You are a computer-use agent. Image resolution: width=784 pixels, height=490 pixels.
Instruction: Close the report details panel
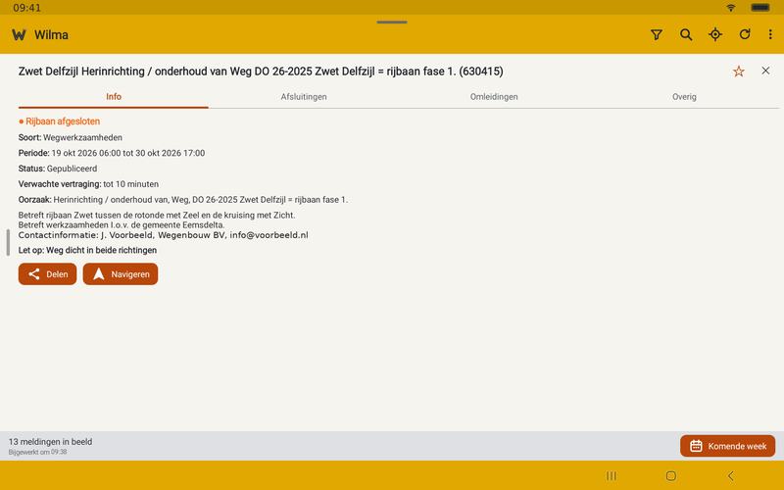(x=765, y=71)
